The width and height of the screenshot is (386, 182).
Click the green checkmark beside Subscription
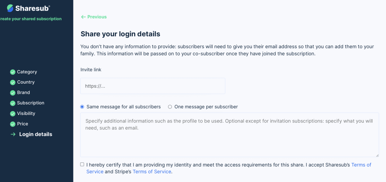(x=13, y=103)
